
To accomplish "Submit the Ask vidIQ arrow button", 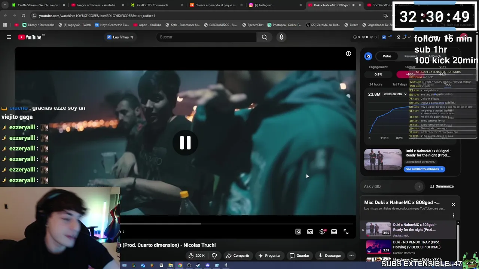I will [419, 186].
